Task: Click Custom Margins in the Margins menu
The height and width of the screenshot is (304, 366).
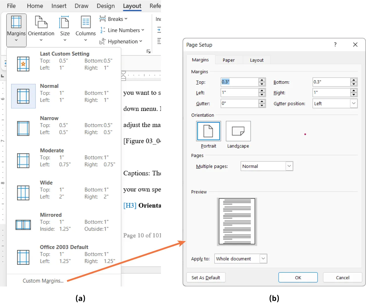Action: (43, 280)
